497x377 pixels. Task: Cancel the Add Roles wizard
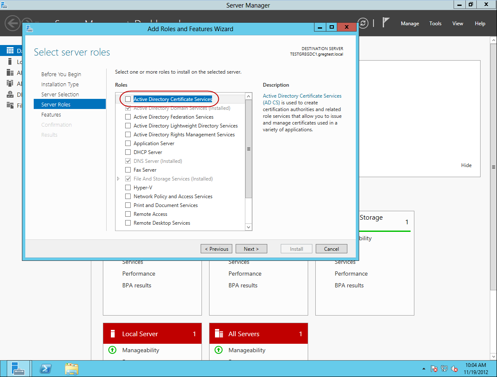click(331, 249)
